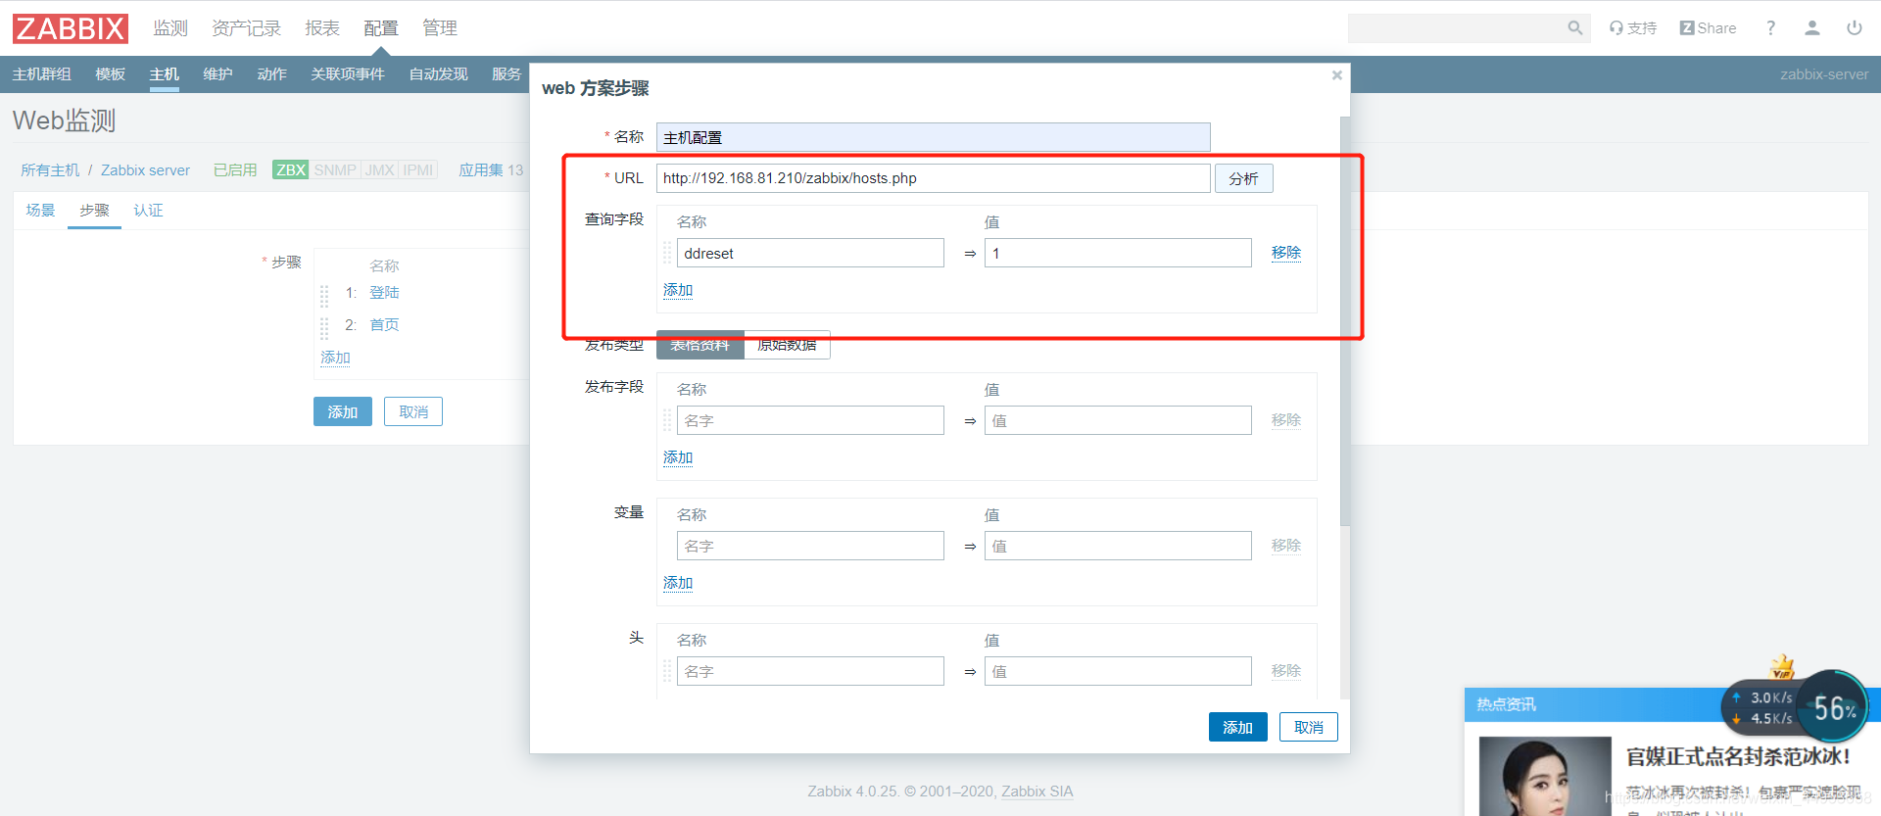This screenshot has height=816, width=1881.
Task: Focus the 发布字段 name input
Action: click(x=810, y=420)
